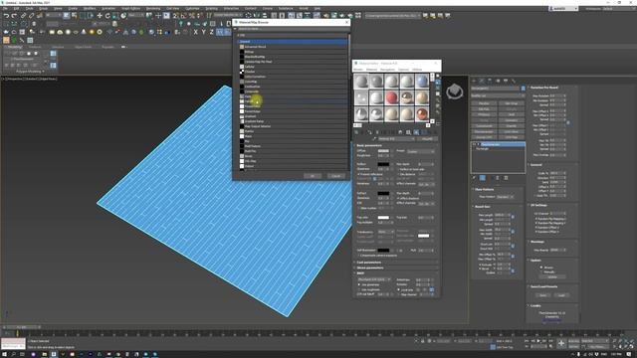Image resolution: width=637 pixels, height=358 pixels.
Task: Click Load button in Save/Load Presets
Action: tap(561, 295)
